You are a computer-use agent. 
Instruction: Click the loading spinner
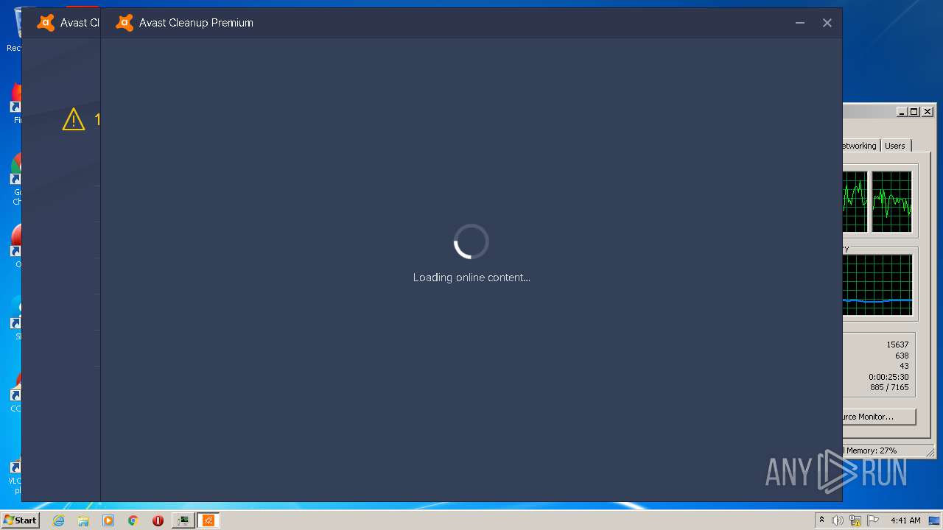click(x=471, y=241)
